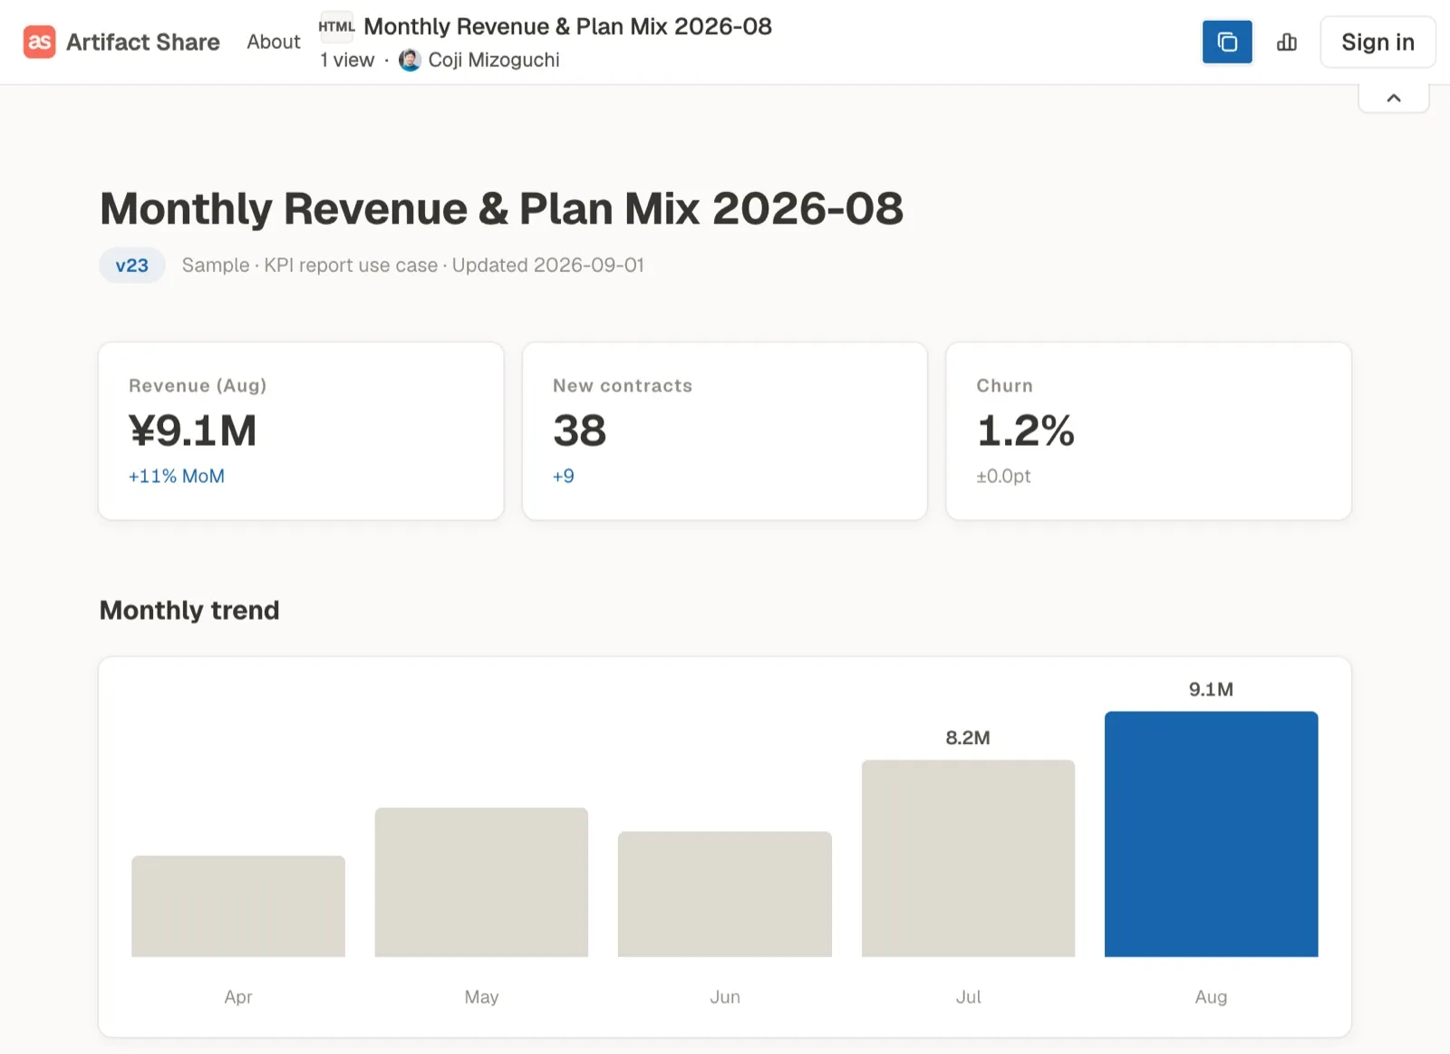Viewport: 1450px width, 1054px height.
Task: Click Coji Mizoguchi's avatar picture
Action: click(410, 60)
